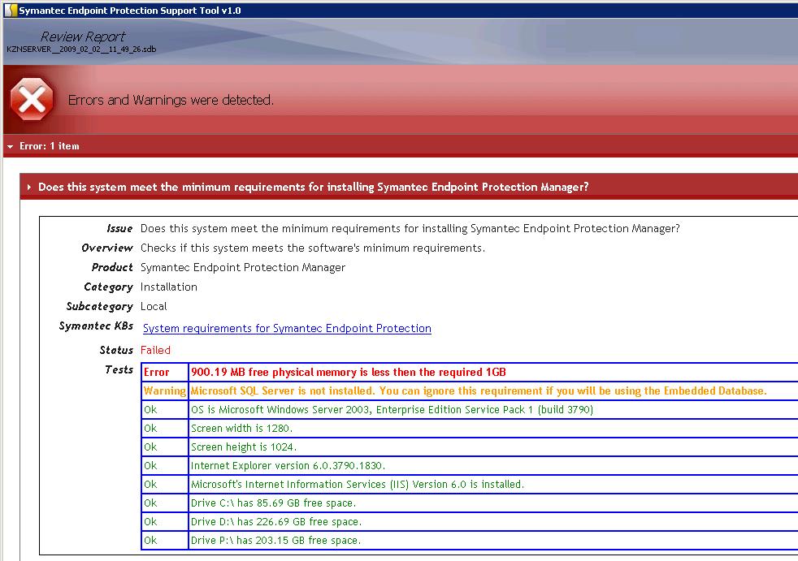This screenshot has width=798, height=561.
Task: Click the 'Installation' category value
Action: 168,287
